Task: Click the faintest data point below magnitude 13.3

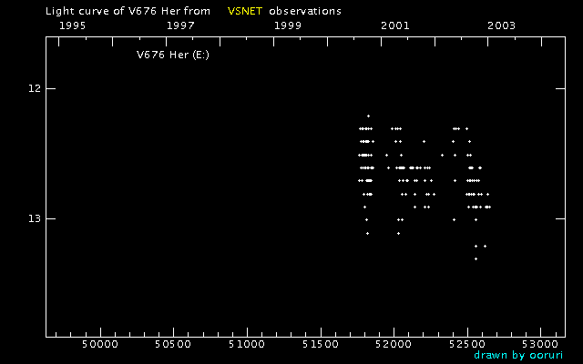Action: point(476,258)
